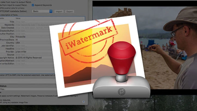197x111 pixels.
Task: Click the Import button
Action: 59,12
